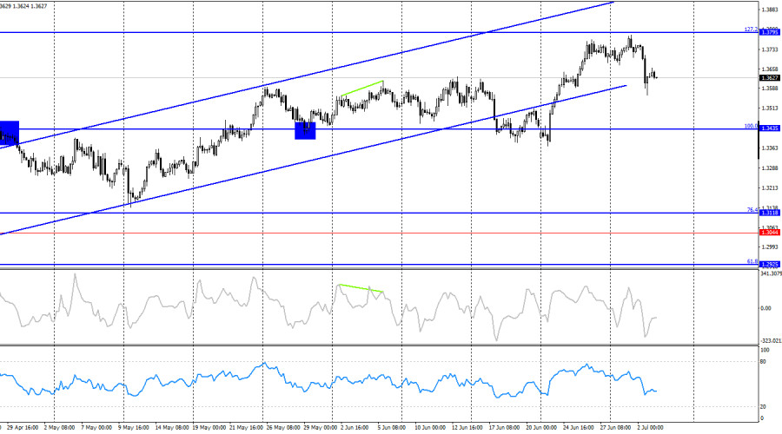Click the 2 Jun 16:00 date label
Viewport: 782px width, 434px height.
[355, 428]
